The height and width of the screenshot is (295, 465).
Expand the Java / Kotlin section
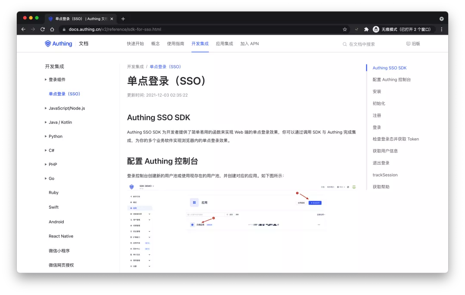(x=46, y=122)
